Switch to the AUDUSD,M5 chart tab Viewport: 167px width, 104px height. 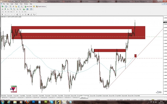pyautogui.click(x=21, y=98)
